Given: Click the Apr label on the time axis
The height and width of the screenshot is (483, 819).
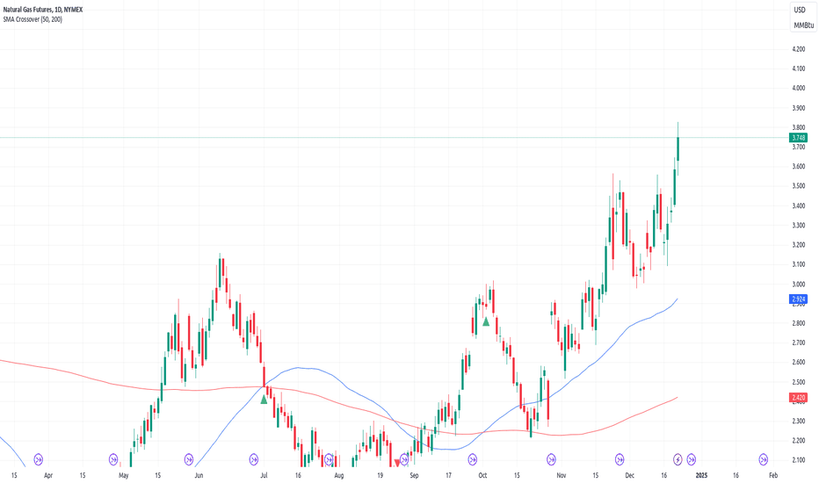Looking at the screenshot, I should pos(48,476).
